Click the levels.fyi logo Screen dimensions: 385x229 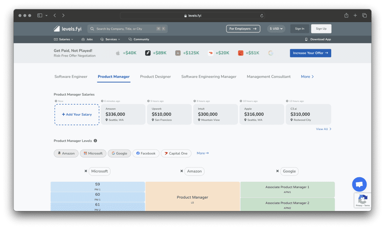point(67,29)
